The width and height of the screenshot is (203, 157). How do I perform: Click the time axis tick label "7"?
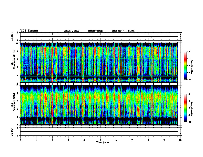tap(132, 140)
